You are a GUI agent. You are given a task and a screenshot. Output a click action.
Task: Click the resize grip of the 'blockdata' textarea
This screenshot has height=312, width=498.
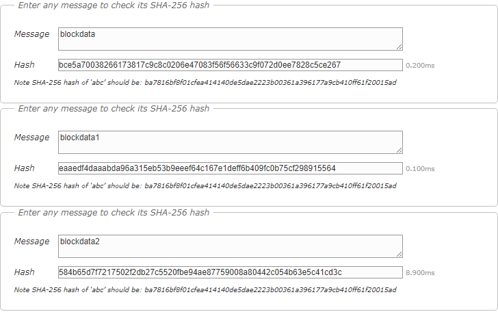tap(399, 47)
